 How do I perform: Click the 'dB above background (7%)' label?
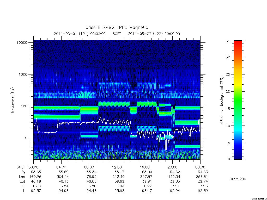(222, 100)
